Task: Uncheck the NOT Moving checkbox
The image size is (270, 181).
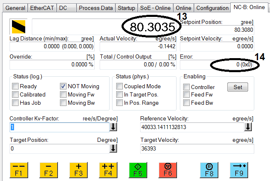Action: click(63, 86)
